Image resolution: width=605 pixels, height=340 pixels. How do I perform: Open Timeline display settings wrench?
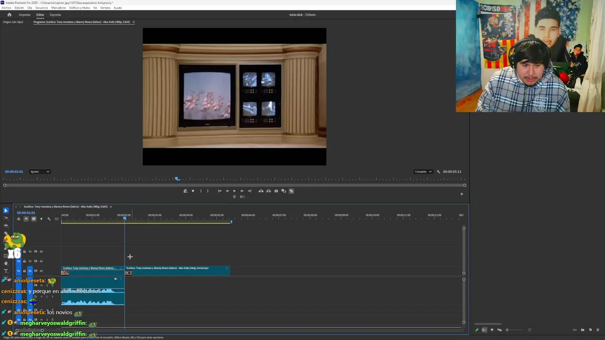tap(49, 219)
